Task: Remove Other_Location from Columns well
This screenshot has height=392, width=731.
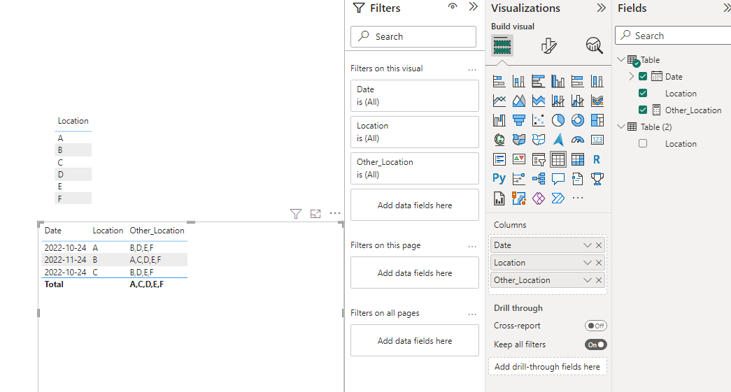Action: (x=599, y=280)
